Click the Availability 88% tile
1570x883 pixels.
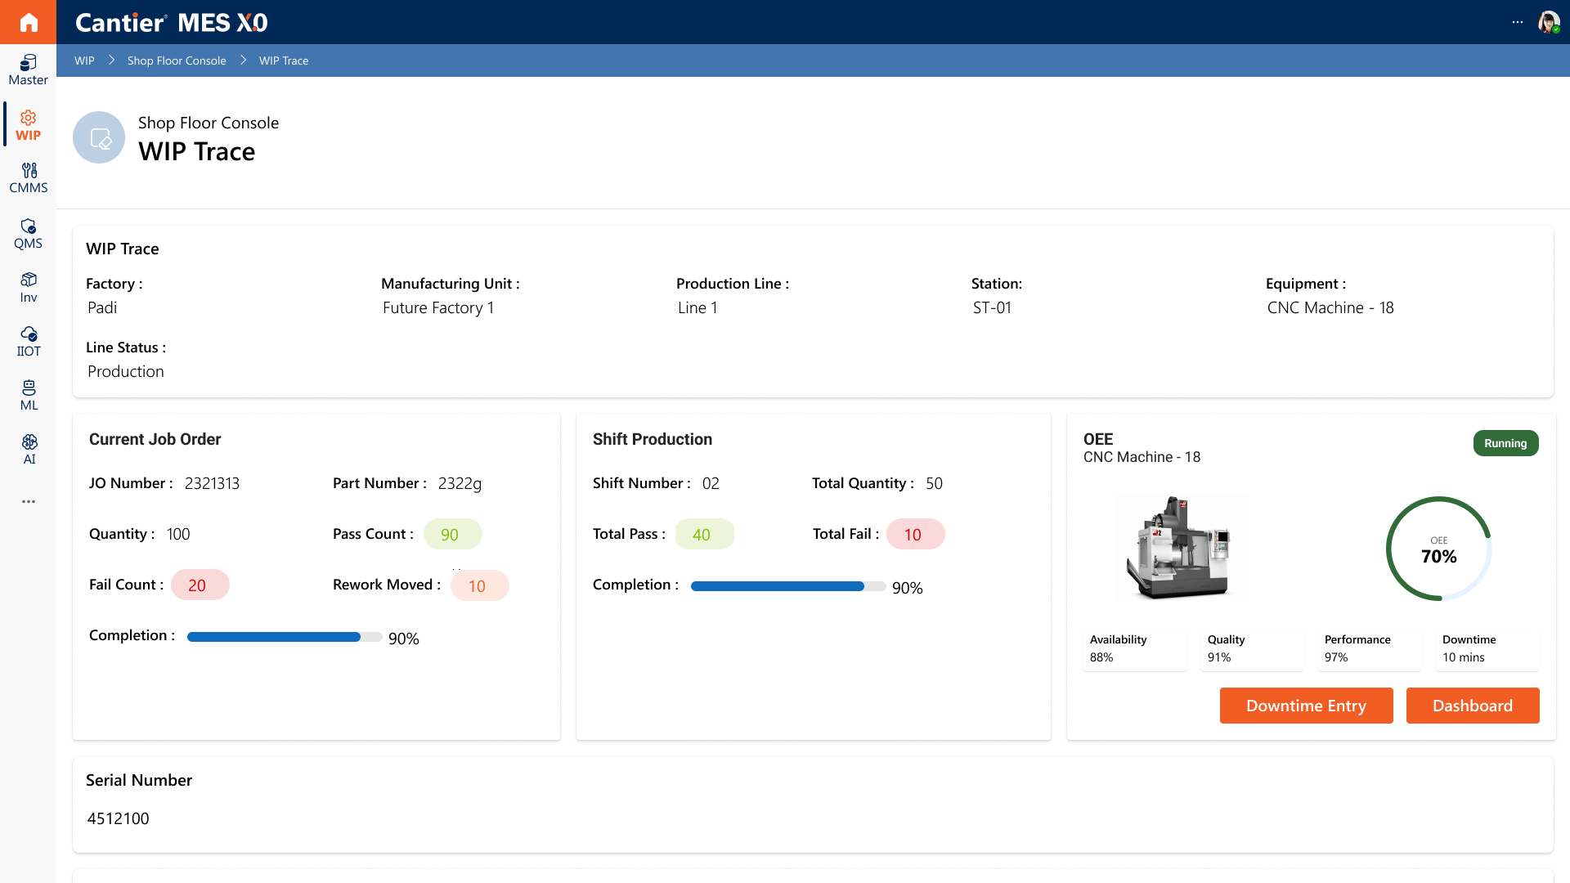1134,648
